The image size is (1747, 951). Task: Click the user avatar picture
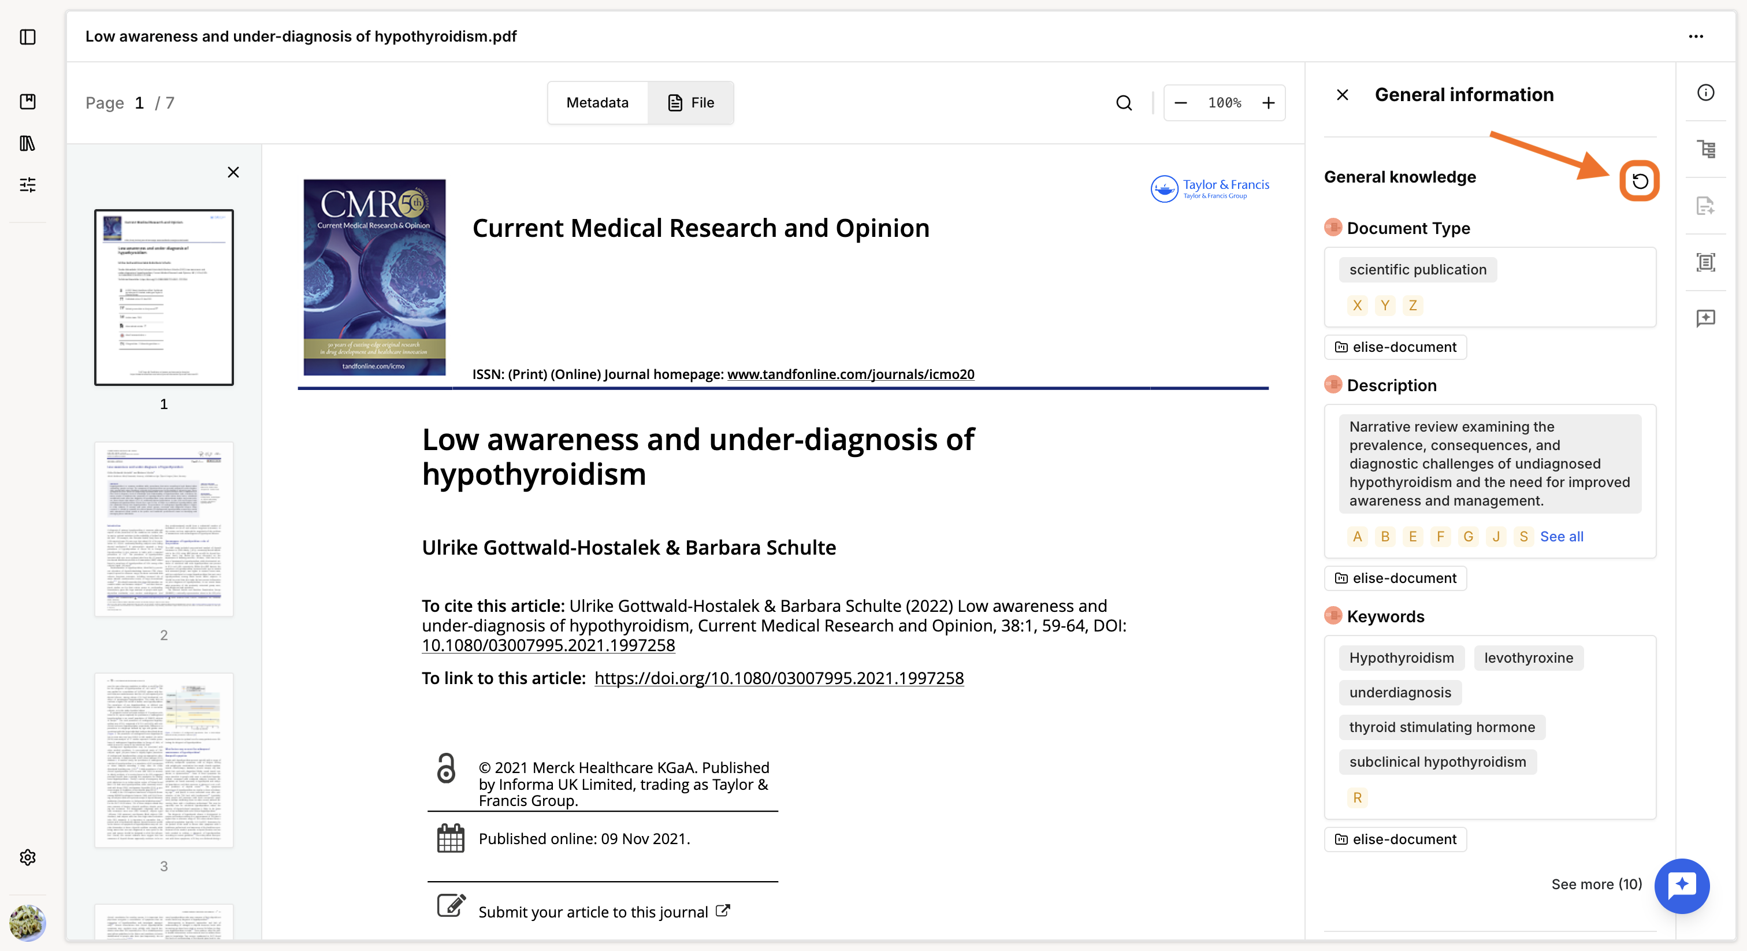point(28,923)
